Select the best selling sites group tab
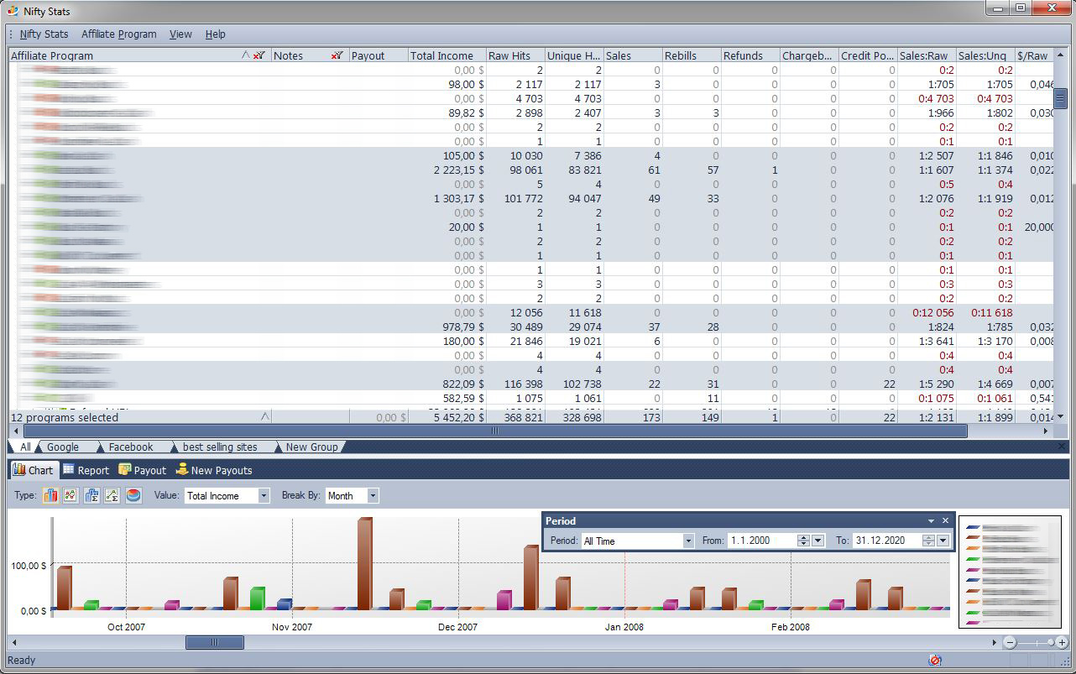 220,447
